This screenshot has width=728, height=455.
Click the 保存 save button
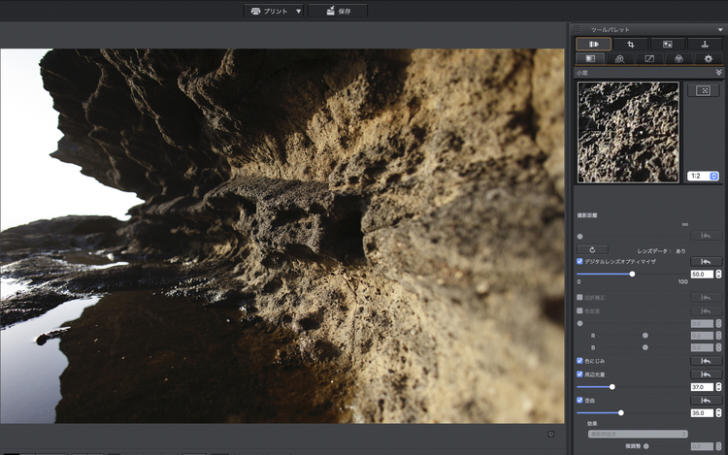tap(338, 12)
